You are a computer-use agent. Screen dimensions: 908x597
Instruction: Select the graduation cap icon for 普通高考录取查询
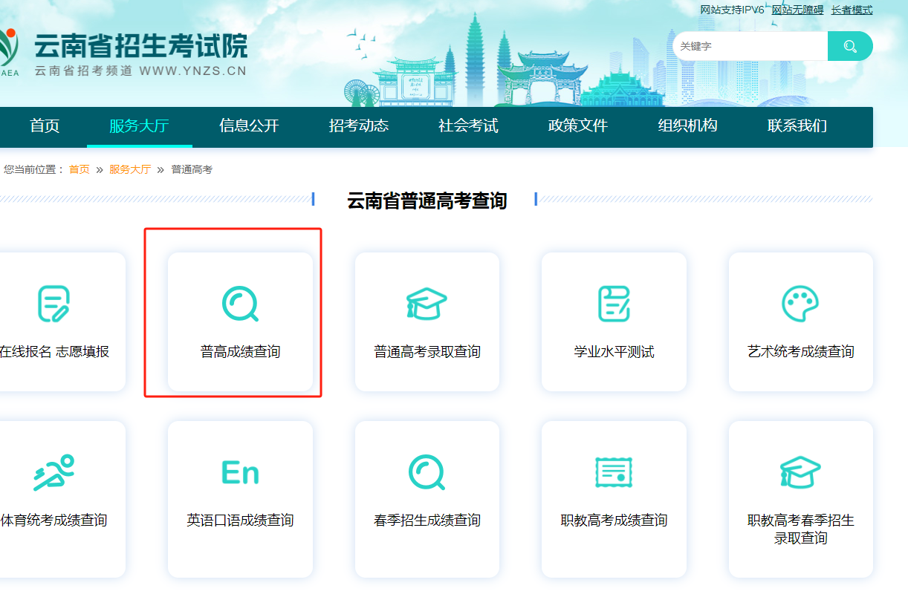[x=427, y=304]
